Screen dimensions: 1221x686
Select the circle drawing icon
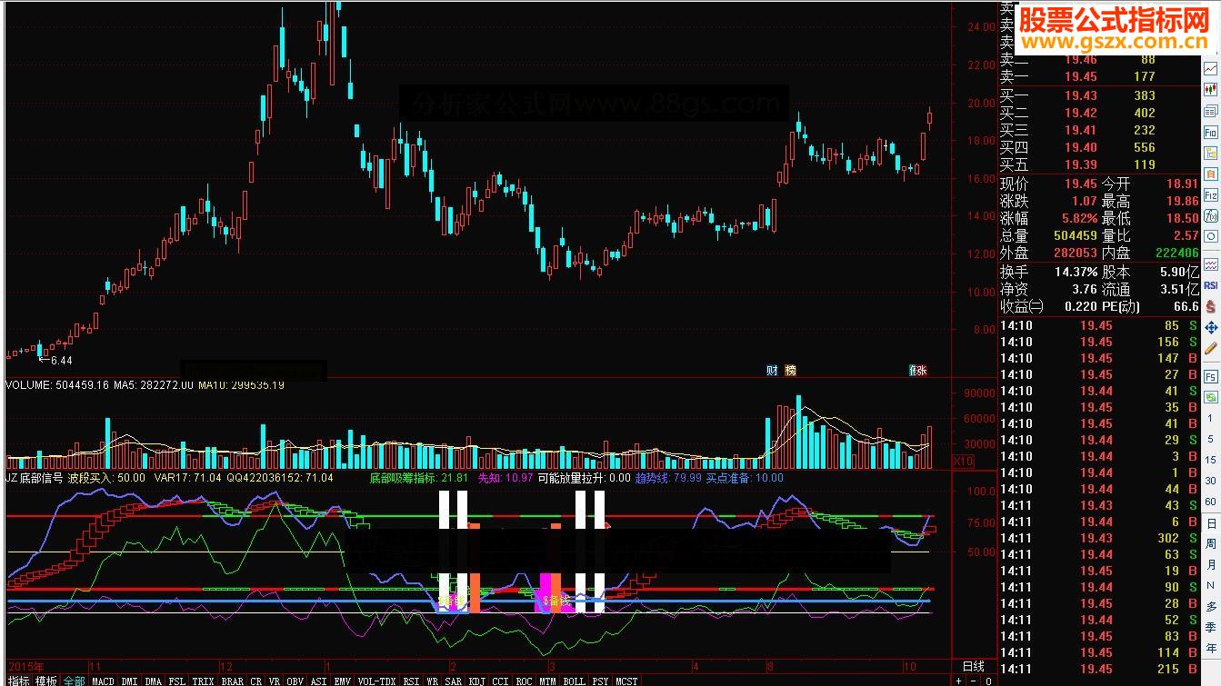1211,238
